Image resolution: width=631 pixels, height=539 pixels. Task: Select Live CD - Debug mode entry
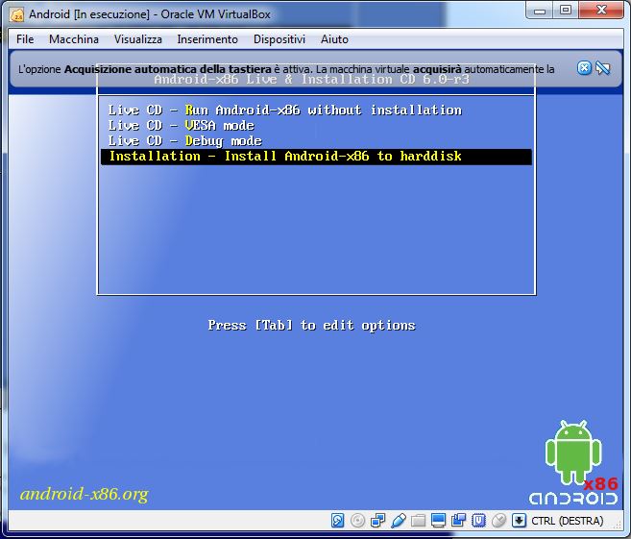pyautogui.click(x=184, y=141)
